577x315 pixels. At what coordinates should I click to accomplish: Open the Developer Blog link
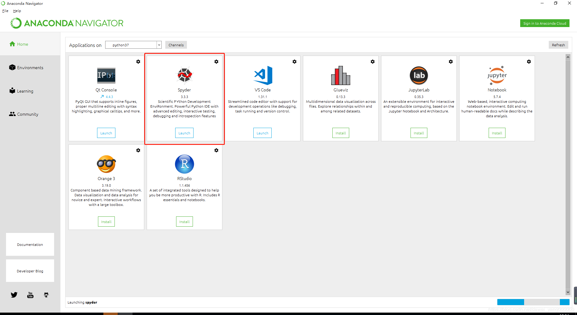pyautogui.click(x=30, y=271)
